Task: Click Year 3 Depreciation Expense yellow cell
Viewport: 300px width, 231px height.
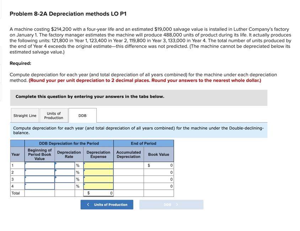Action: [x=98, y=179]
